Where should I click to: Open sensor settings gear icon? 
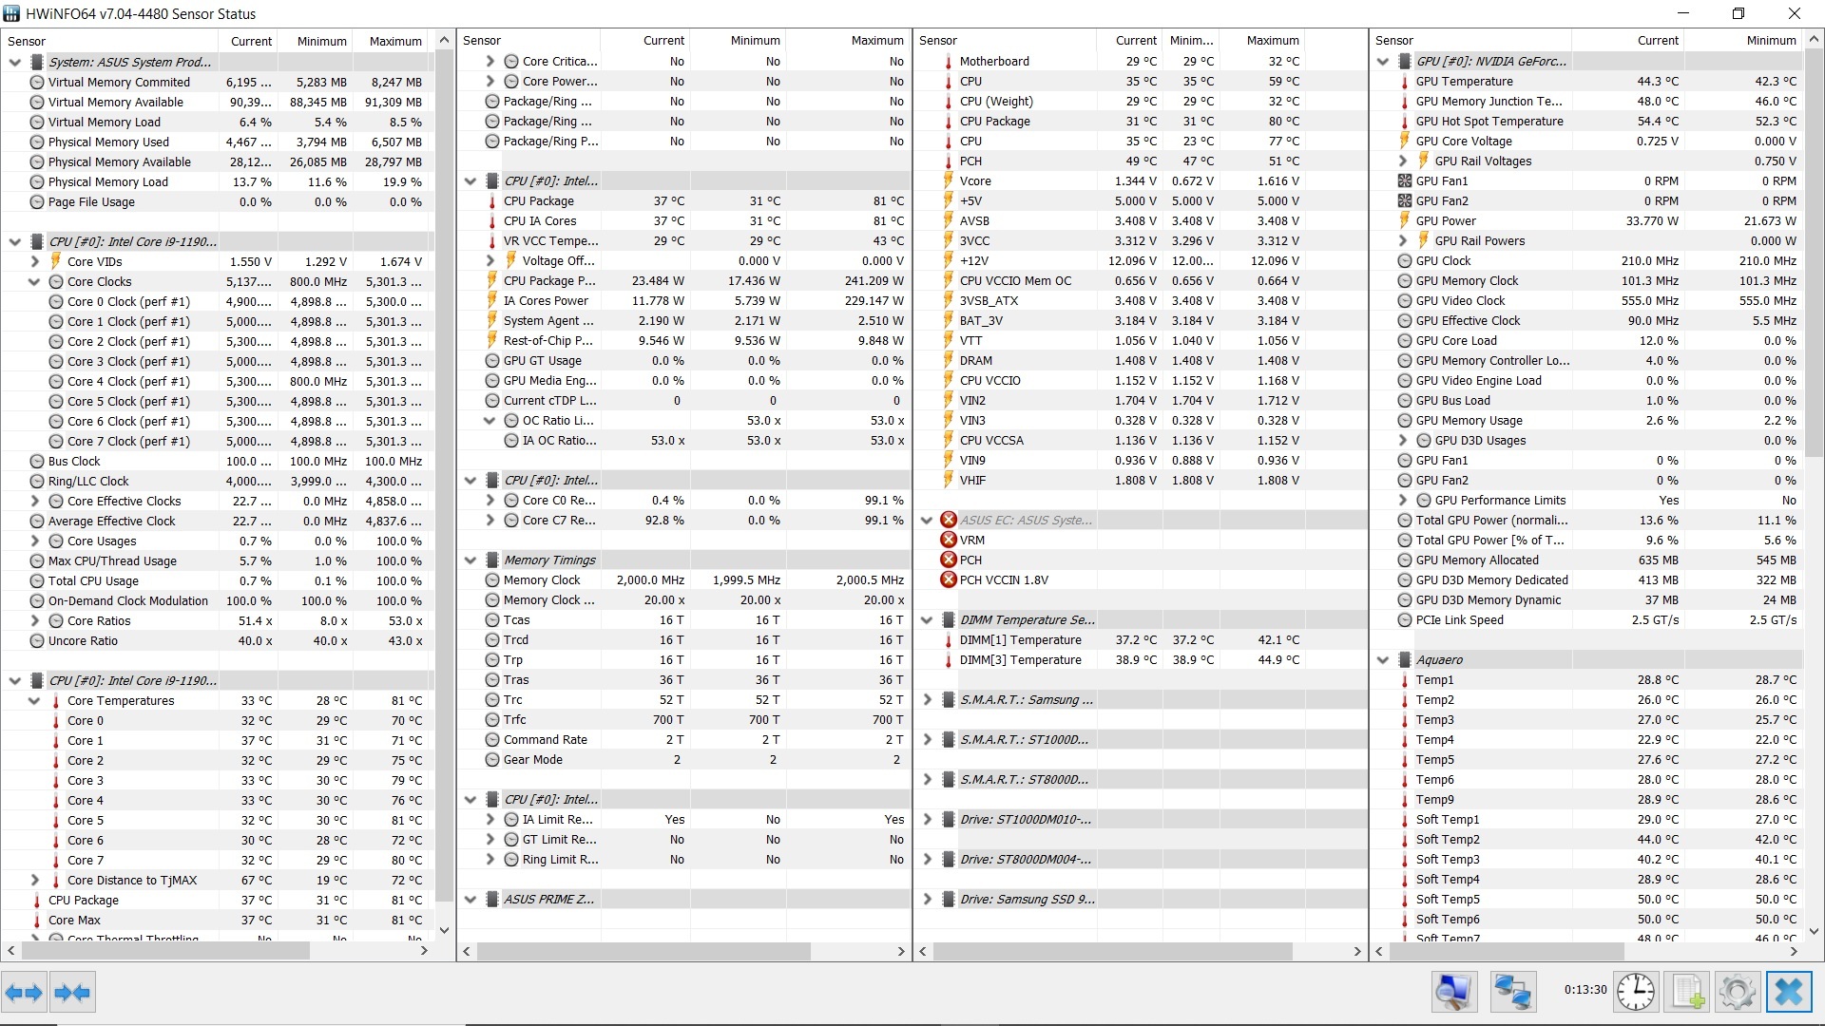pos(1738,993)
